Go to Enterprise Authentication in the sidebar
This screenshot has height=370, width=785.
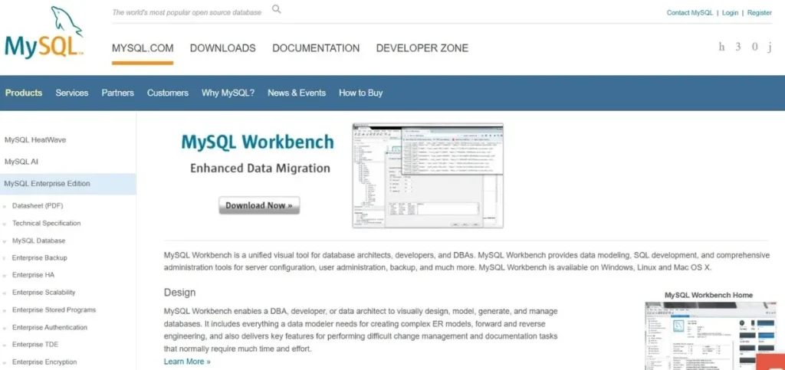pos(50,328)
